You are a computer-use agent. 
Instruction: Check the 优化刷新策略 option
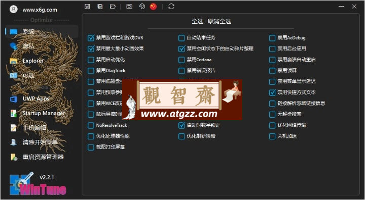pos(181,136)
